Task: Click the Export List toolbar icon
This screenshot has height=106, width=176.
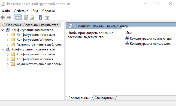Action: click(32, 18)
